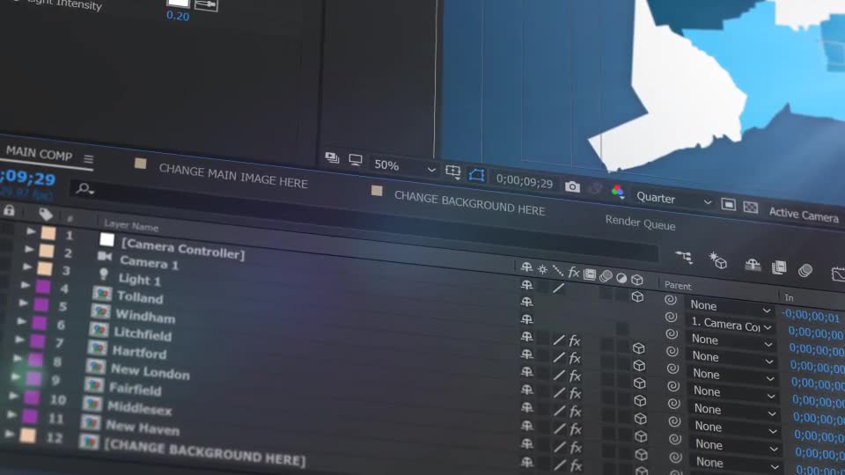Click the In column header
The image size is (845, 475).
[789, 298]
